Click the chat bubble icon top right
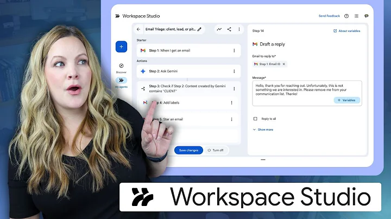Image resolution: width=391 pixels, height=219 pixels. coord(367,16)
